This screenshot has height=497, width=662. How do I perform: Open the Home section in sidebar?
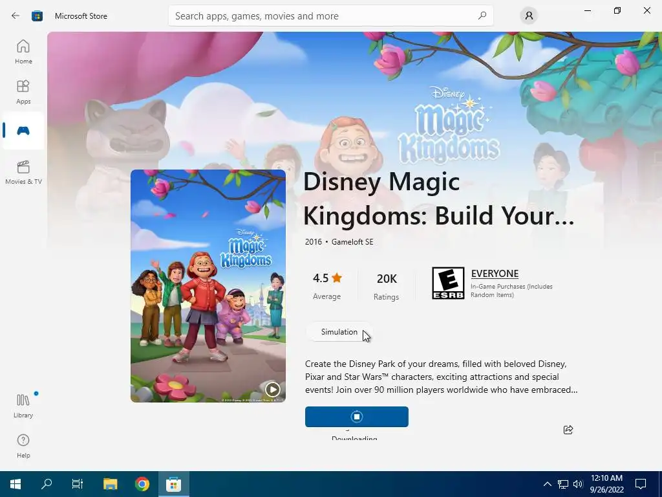click(23, 52)
